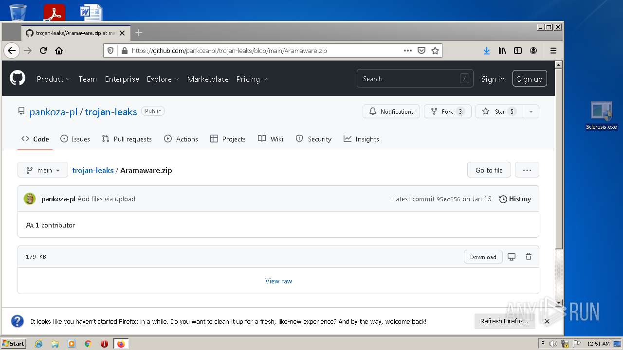
Task: Switch to the Pull requests tab
Action: [127, 139]
